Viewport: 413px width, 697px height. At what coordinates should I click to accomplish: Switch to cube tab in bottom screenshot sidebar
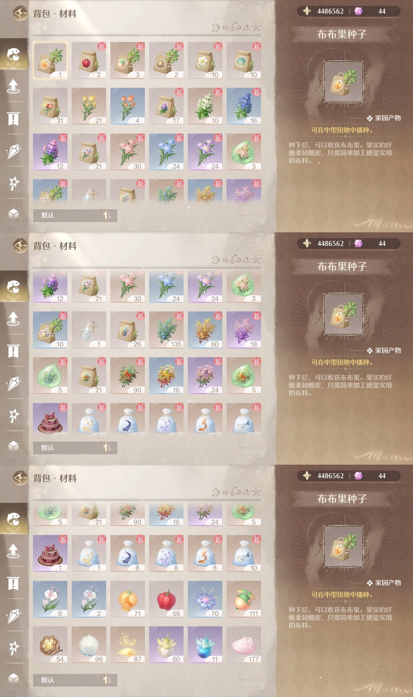tap(14, 679)
